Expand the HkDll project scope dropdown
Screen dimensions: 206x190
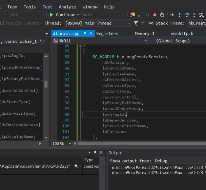point(145,41)
